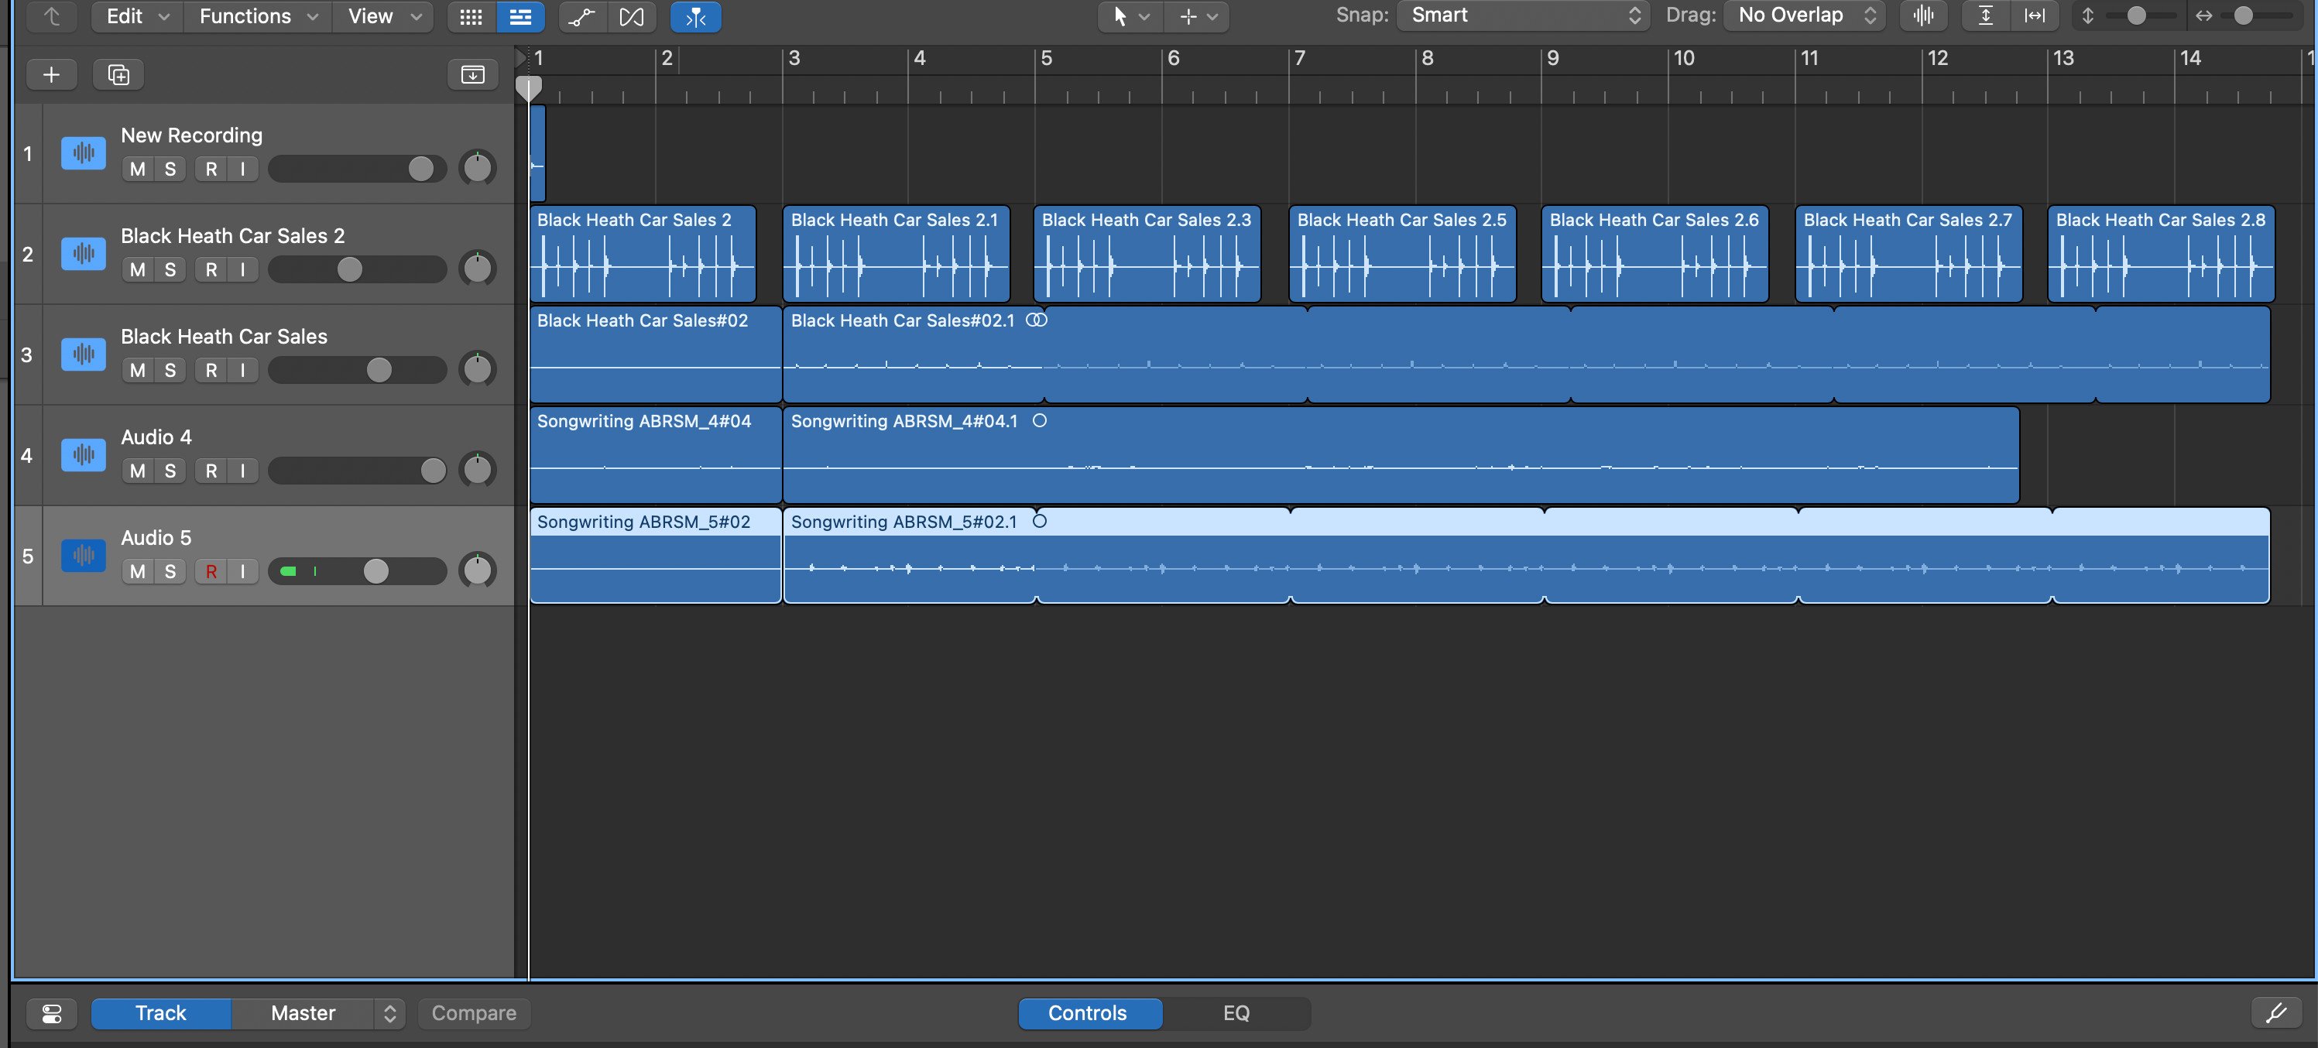The height and width of the screenshot is (1048, 2318).
Task: Switch to the EQ tab
Action: point(1236,1013)
